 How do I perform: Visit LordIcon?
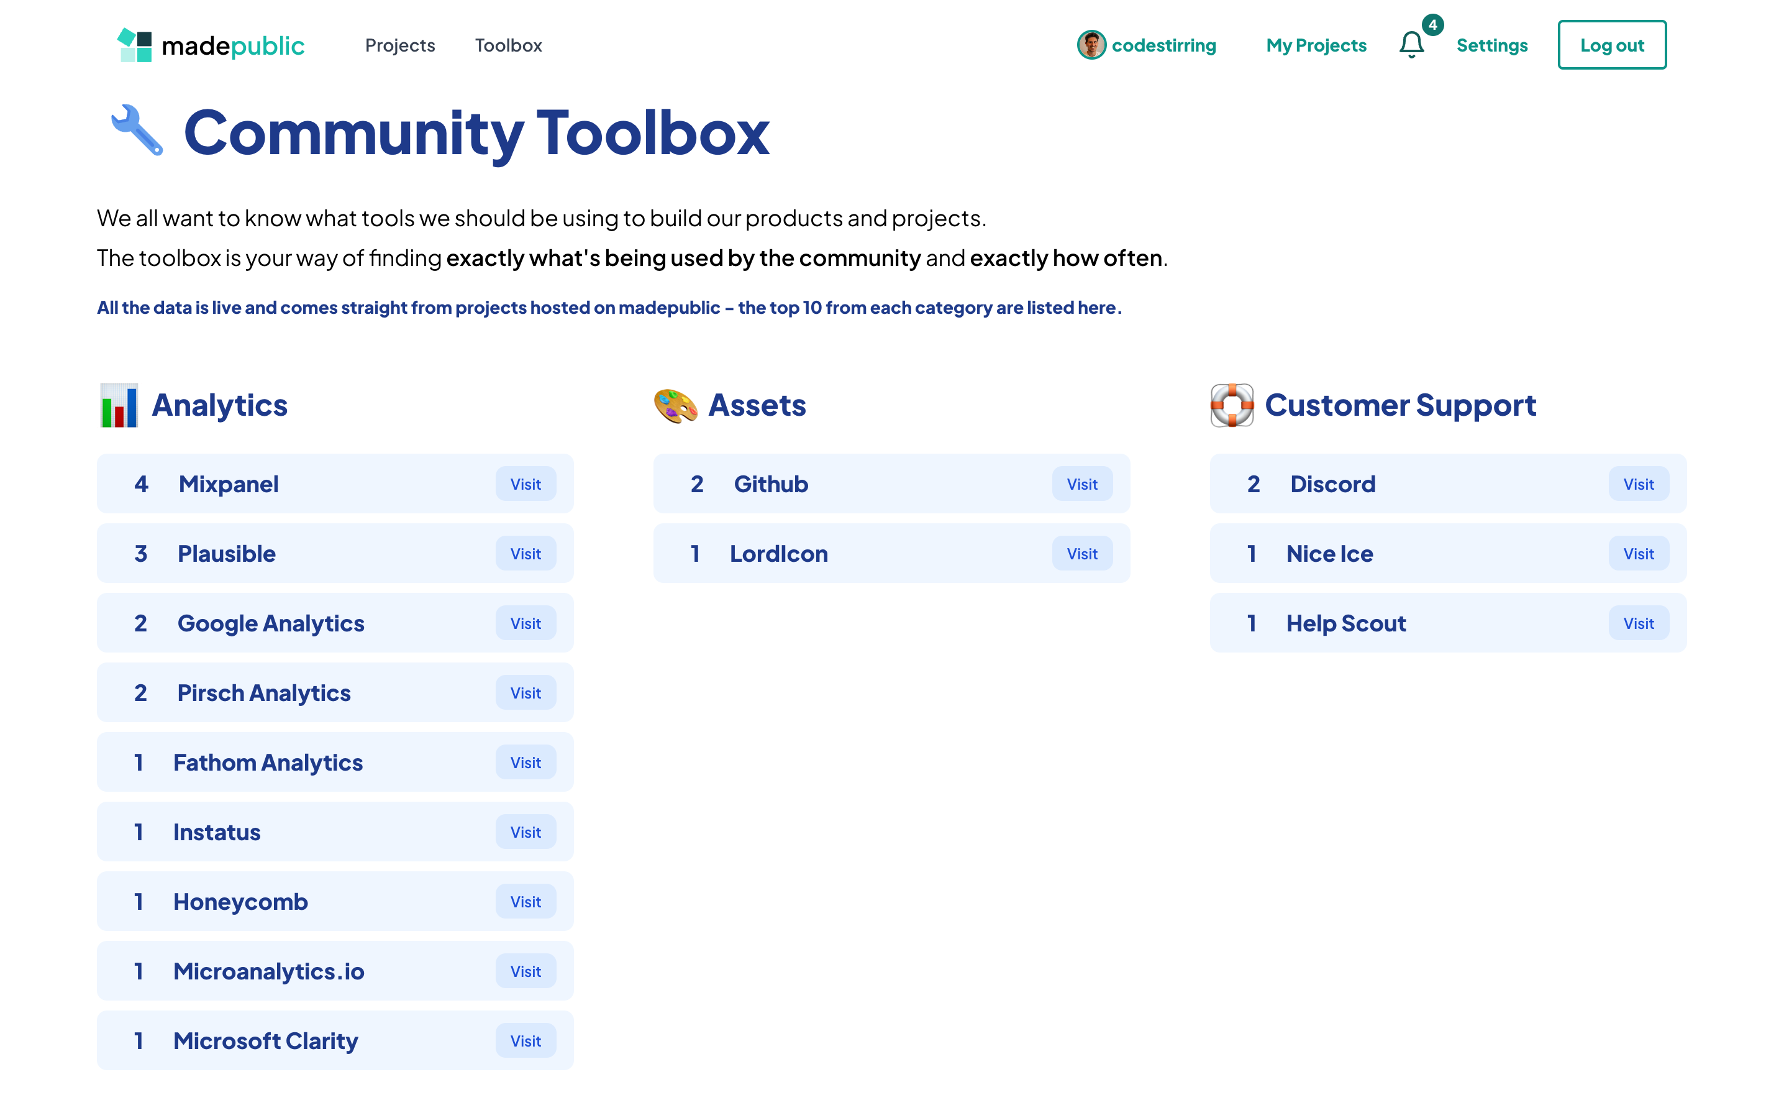(1081, 554)
